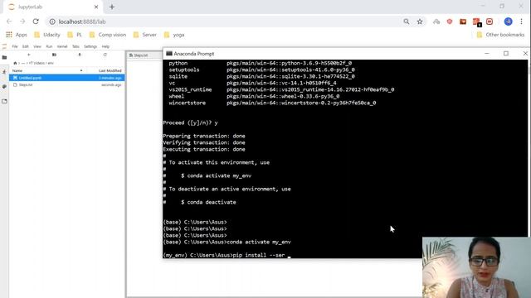Image resolution: width=531 pixels, height=298 pixels.
Task: Open the JupyterLab Run menu
Action: pos(49,46)
